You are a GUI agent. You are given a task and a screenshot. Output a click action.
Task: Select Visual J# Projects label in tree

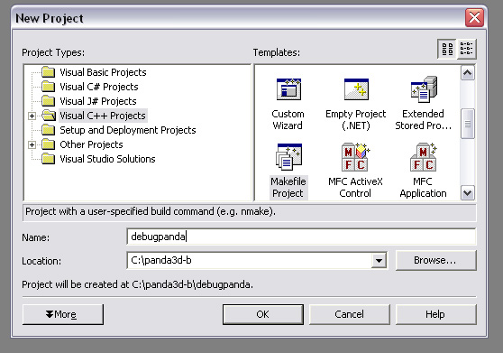(98, 101)
